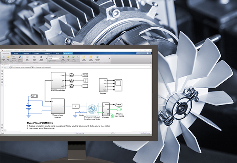Image resolution: width=237 pixels, height=163 pixels.
Task: Click the Step Forward icon
Action: (x=74, y=58)
